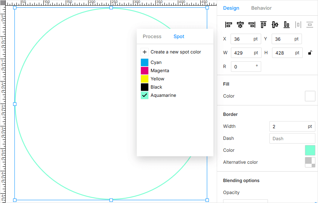The height and width of the screenshot is (203, 318).
Task: Switch to the Process tab
Action: pos(152,37)
